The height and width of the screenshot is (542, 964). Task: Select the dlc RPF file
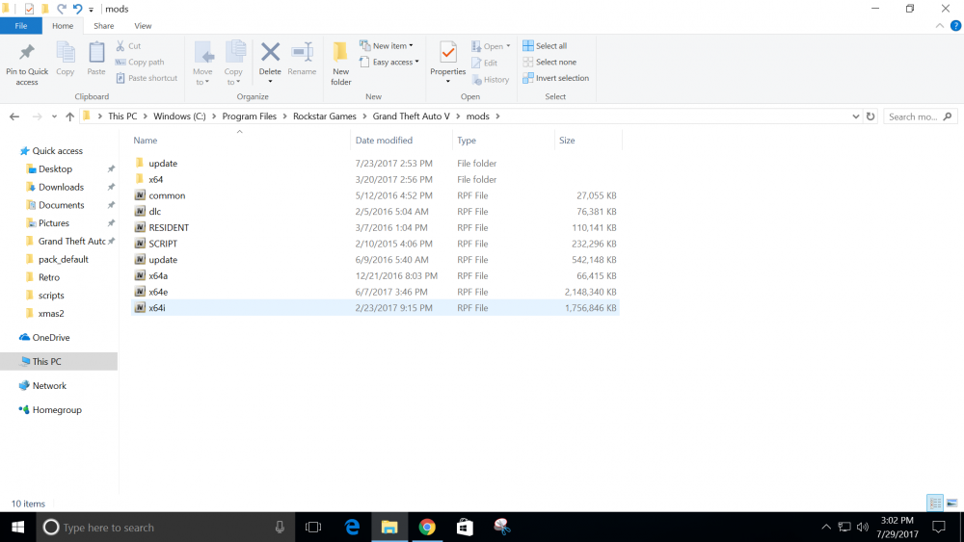(154, 212)
